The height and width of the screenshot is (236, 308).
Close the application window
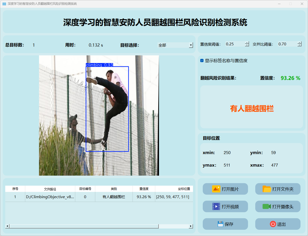coord(302,4)
